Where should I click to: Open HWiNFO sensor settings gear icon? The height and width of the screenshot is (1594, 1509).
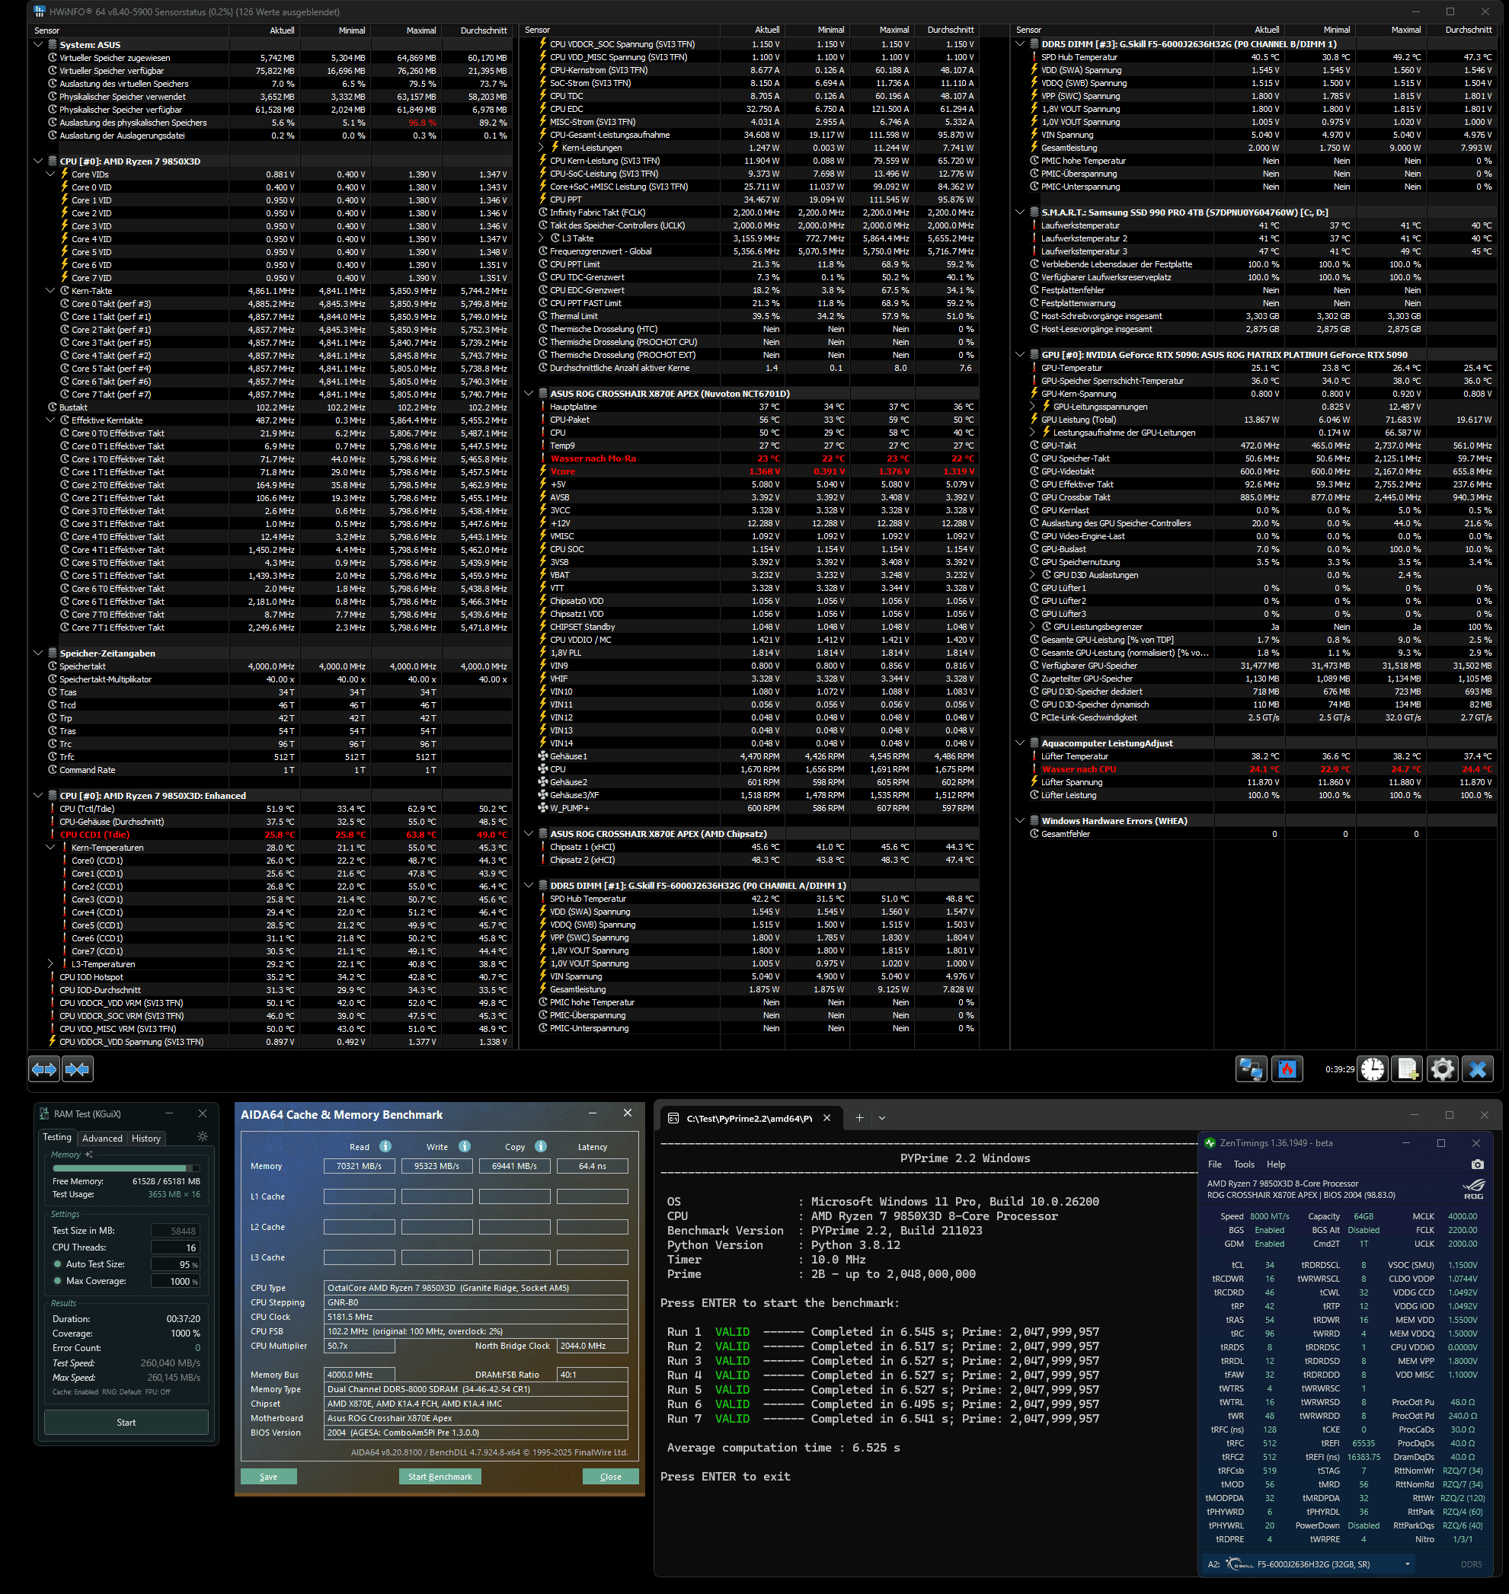pos(1442,1069)
